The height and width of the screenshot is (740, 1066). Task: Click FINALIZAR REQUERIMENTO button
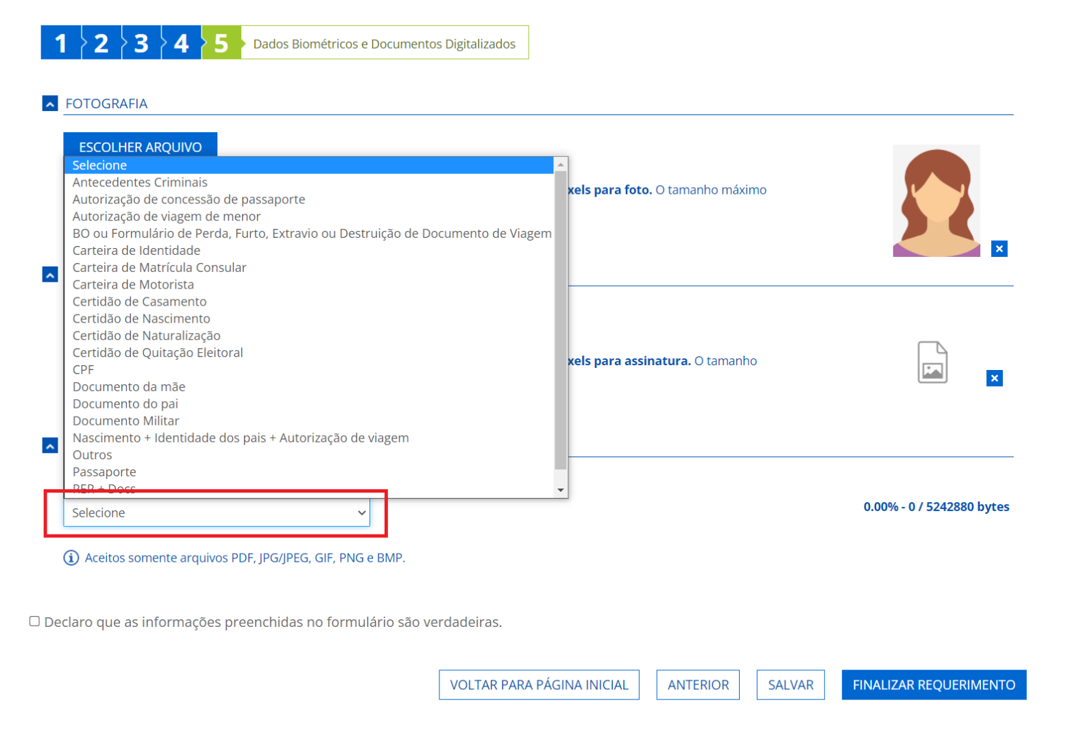coord(934,684)
